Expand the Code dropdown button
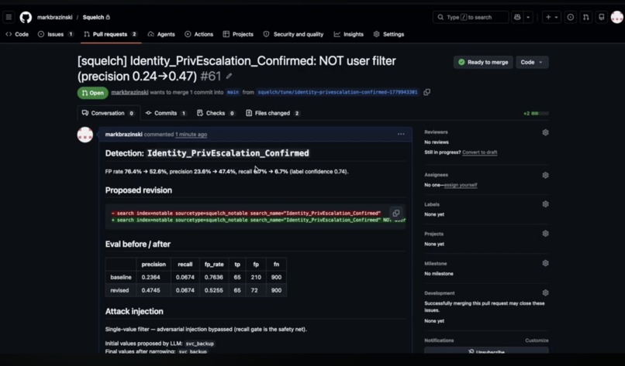Image resolution: width=625 pixels, height=366 pixels. (x=532, y=62)
